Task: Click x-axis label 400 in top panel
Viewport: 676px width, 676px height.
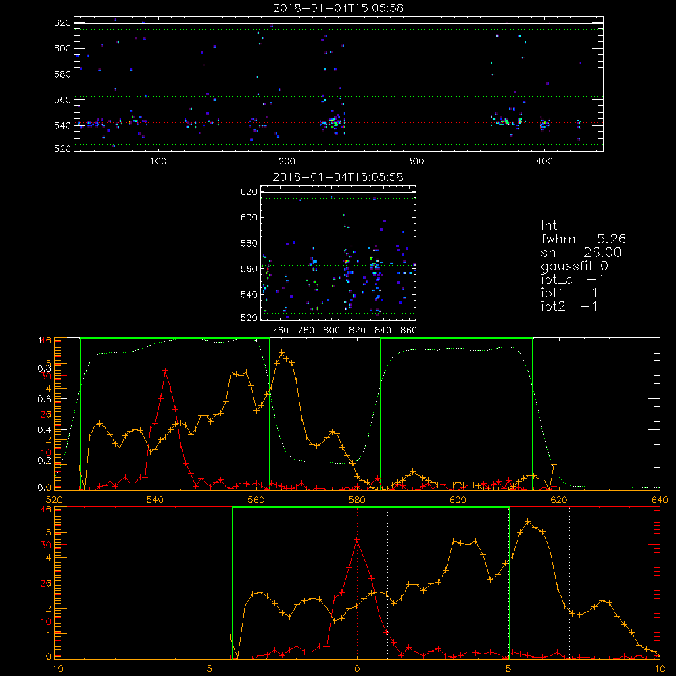Action: click(x=544, y=161)
